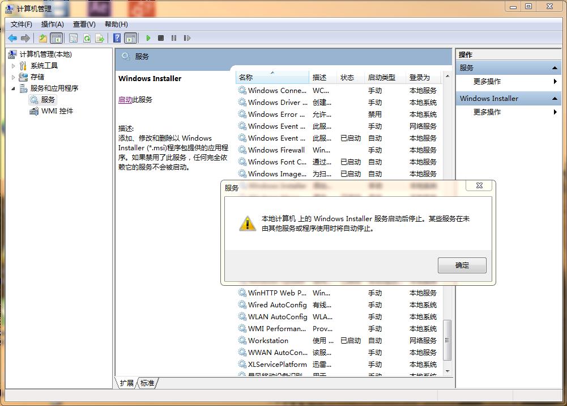The image size is (567, 406).
Task: Click the Forward arrow toolbar icon
Action: [x=25, y=38]
